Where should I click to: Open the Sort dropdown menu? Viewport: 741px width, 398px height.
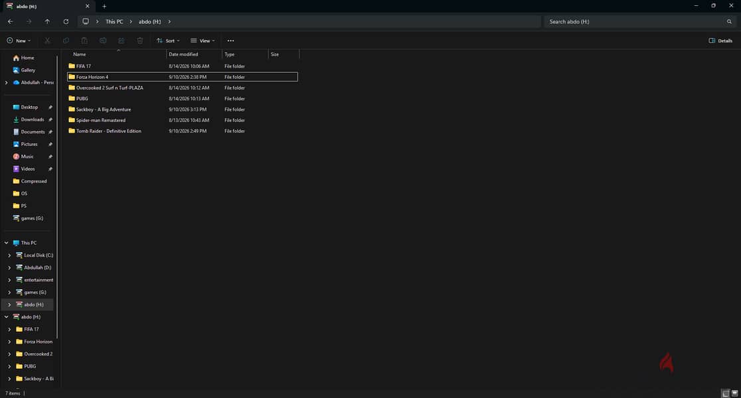[x=168, y=40]
